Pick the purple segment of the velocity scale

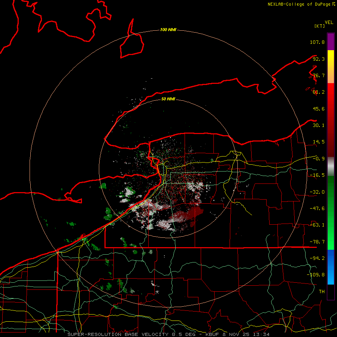331,42
